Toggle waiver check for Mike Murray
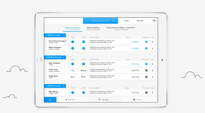The width and height of the screenshot is (205, 113). tap(73, 92)
